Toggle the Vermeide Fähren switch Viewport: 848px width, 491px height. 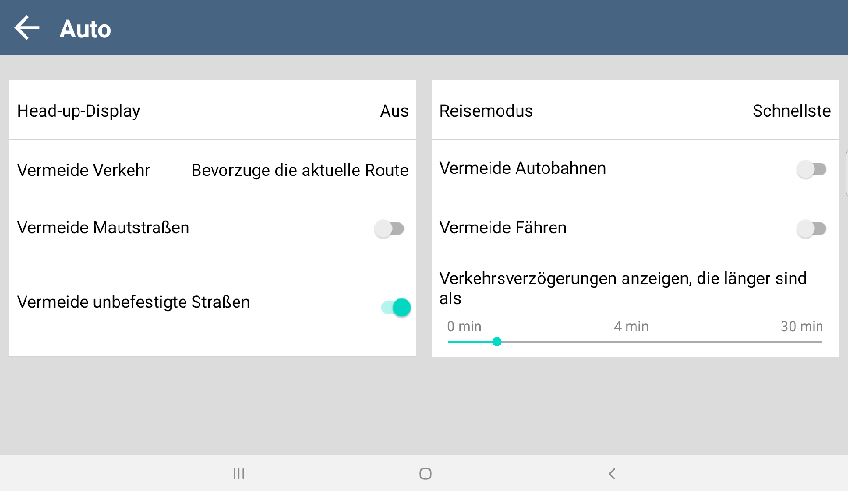pos(811,228)
